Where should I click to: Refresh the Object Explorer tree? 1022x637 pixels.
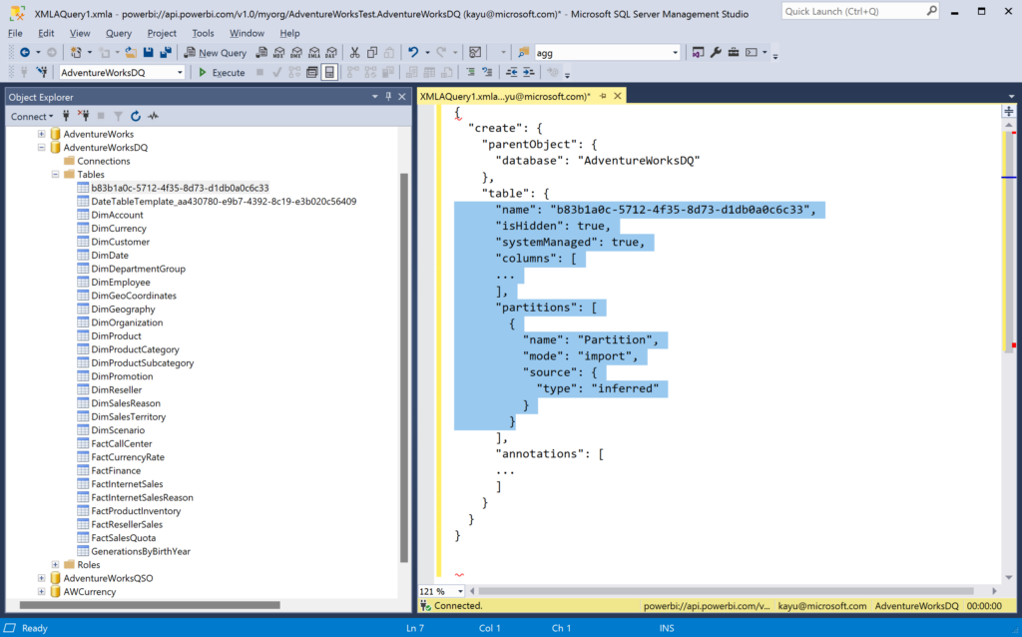[x=136, y=116]
